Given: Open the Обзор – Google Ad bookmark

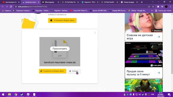Looking at the screenshot, I should 137,11.
